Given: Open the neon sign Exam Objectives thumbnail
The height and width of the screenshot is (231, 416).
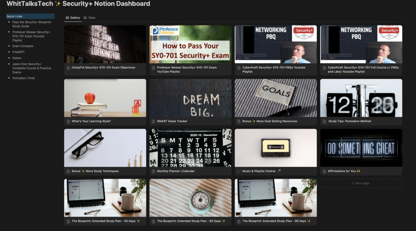Looking at the screenshot, I should [x=105, y=44].
